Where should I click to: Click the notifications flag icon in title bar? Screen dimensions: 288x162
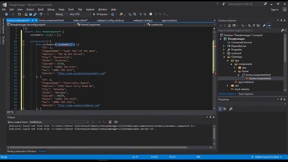[x=217, y=4]
